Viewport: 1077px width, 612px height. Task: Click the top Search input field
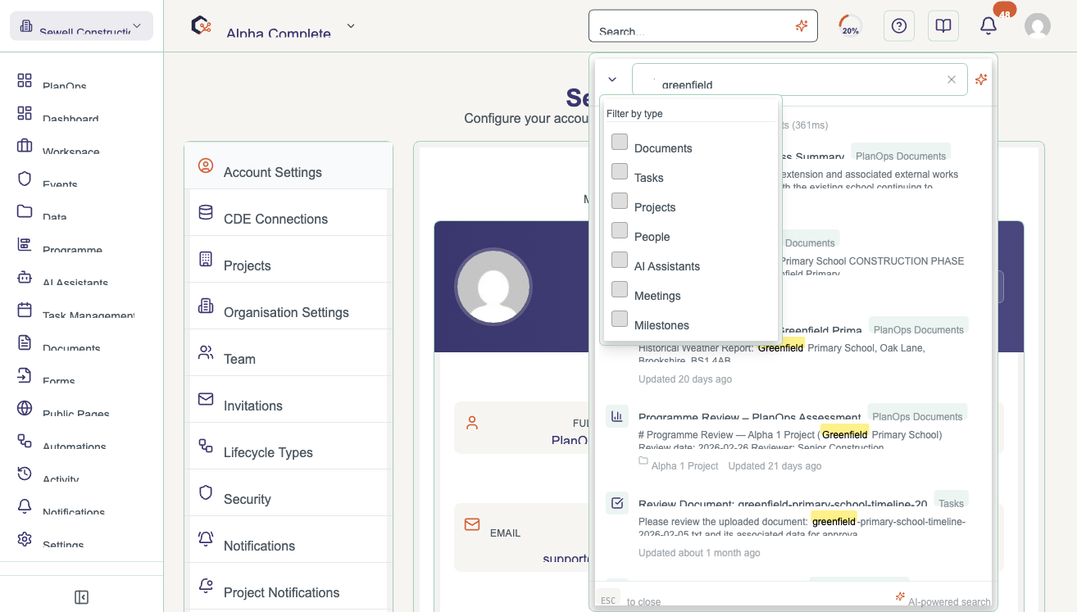(703, 26)
